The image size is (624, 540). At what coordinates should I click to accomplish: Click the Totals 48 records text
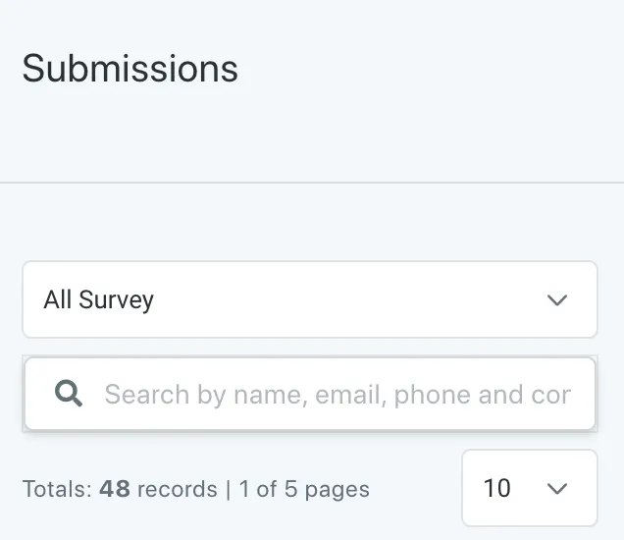[x=120, y=489]
